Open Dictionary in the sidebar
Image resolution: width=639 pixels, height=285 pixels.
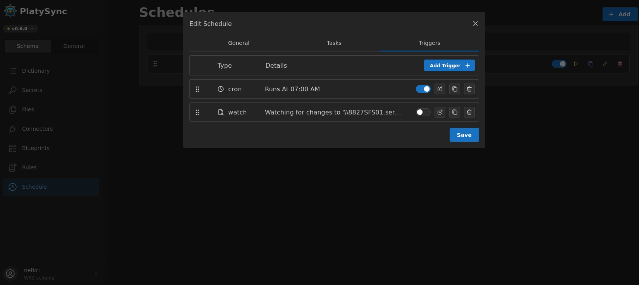click(x=51, y=71)
